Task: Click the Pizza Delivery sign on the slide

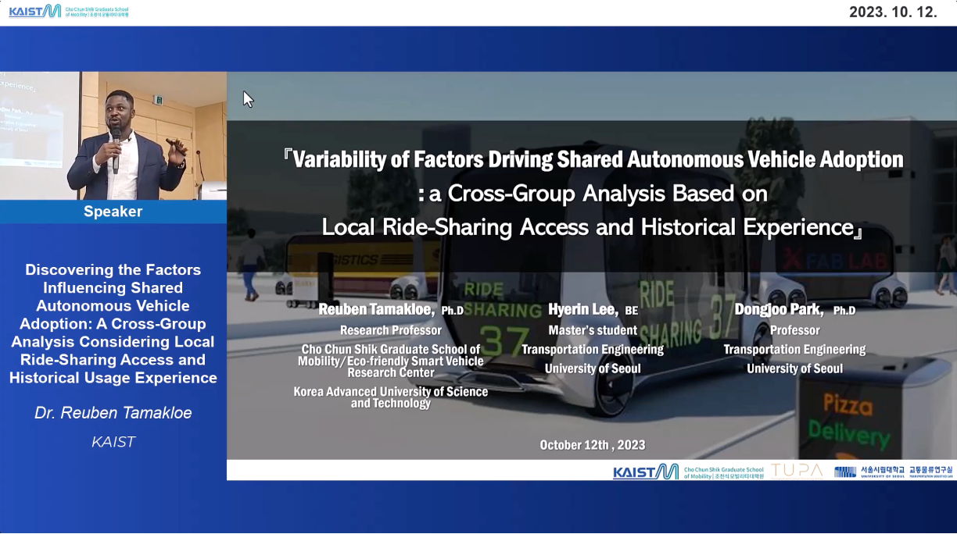Action: tap(848, 418)
